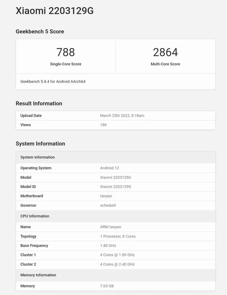Click the Single-Core Score label
The image size is (227, 295).
pyautogui.click(x=66, y=64)
